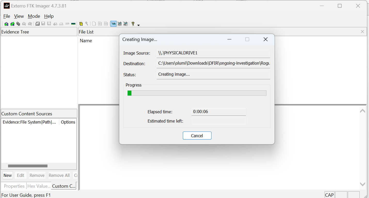Close the FTK Imager main window
The height and width of the screenshot is (198, 369).
pyautogui.click(x=358, y=6)
